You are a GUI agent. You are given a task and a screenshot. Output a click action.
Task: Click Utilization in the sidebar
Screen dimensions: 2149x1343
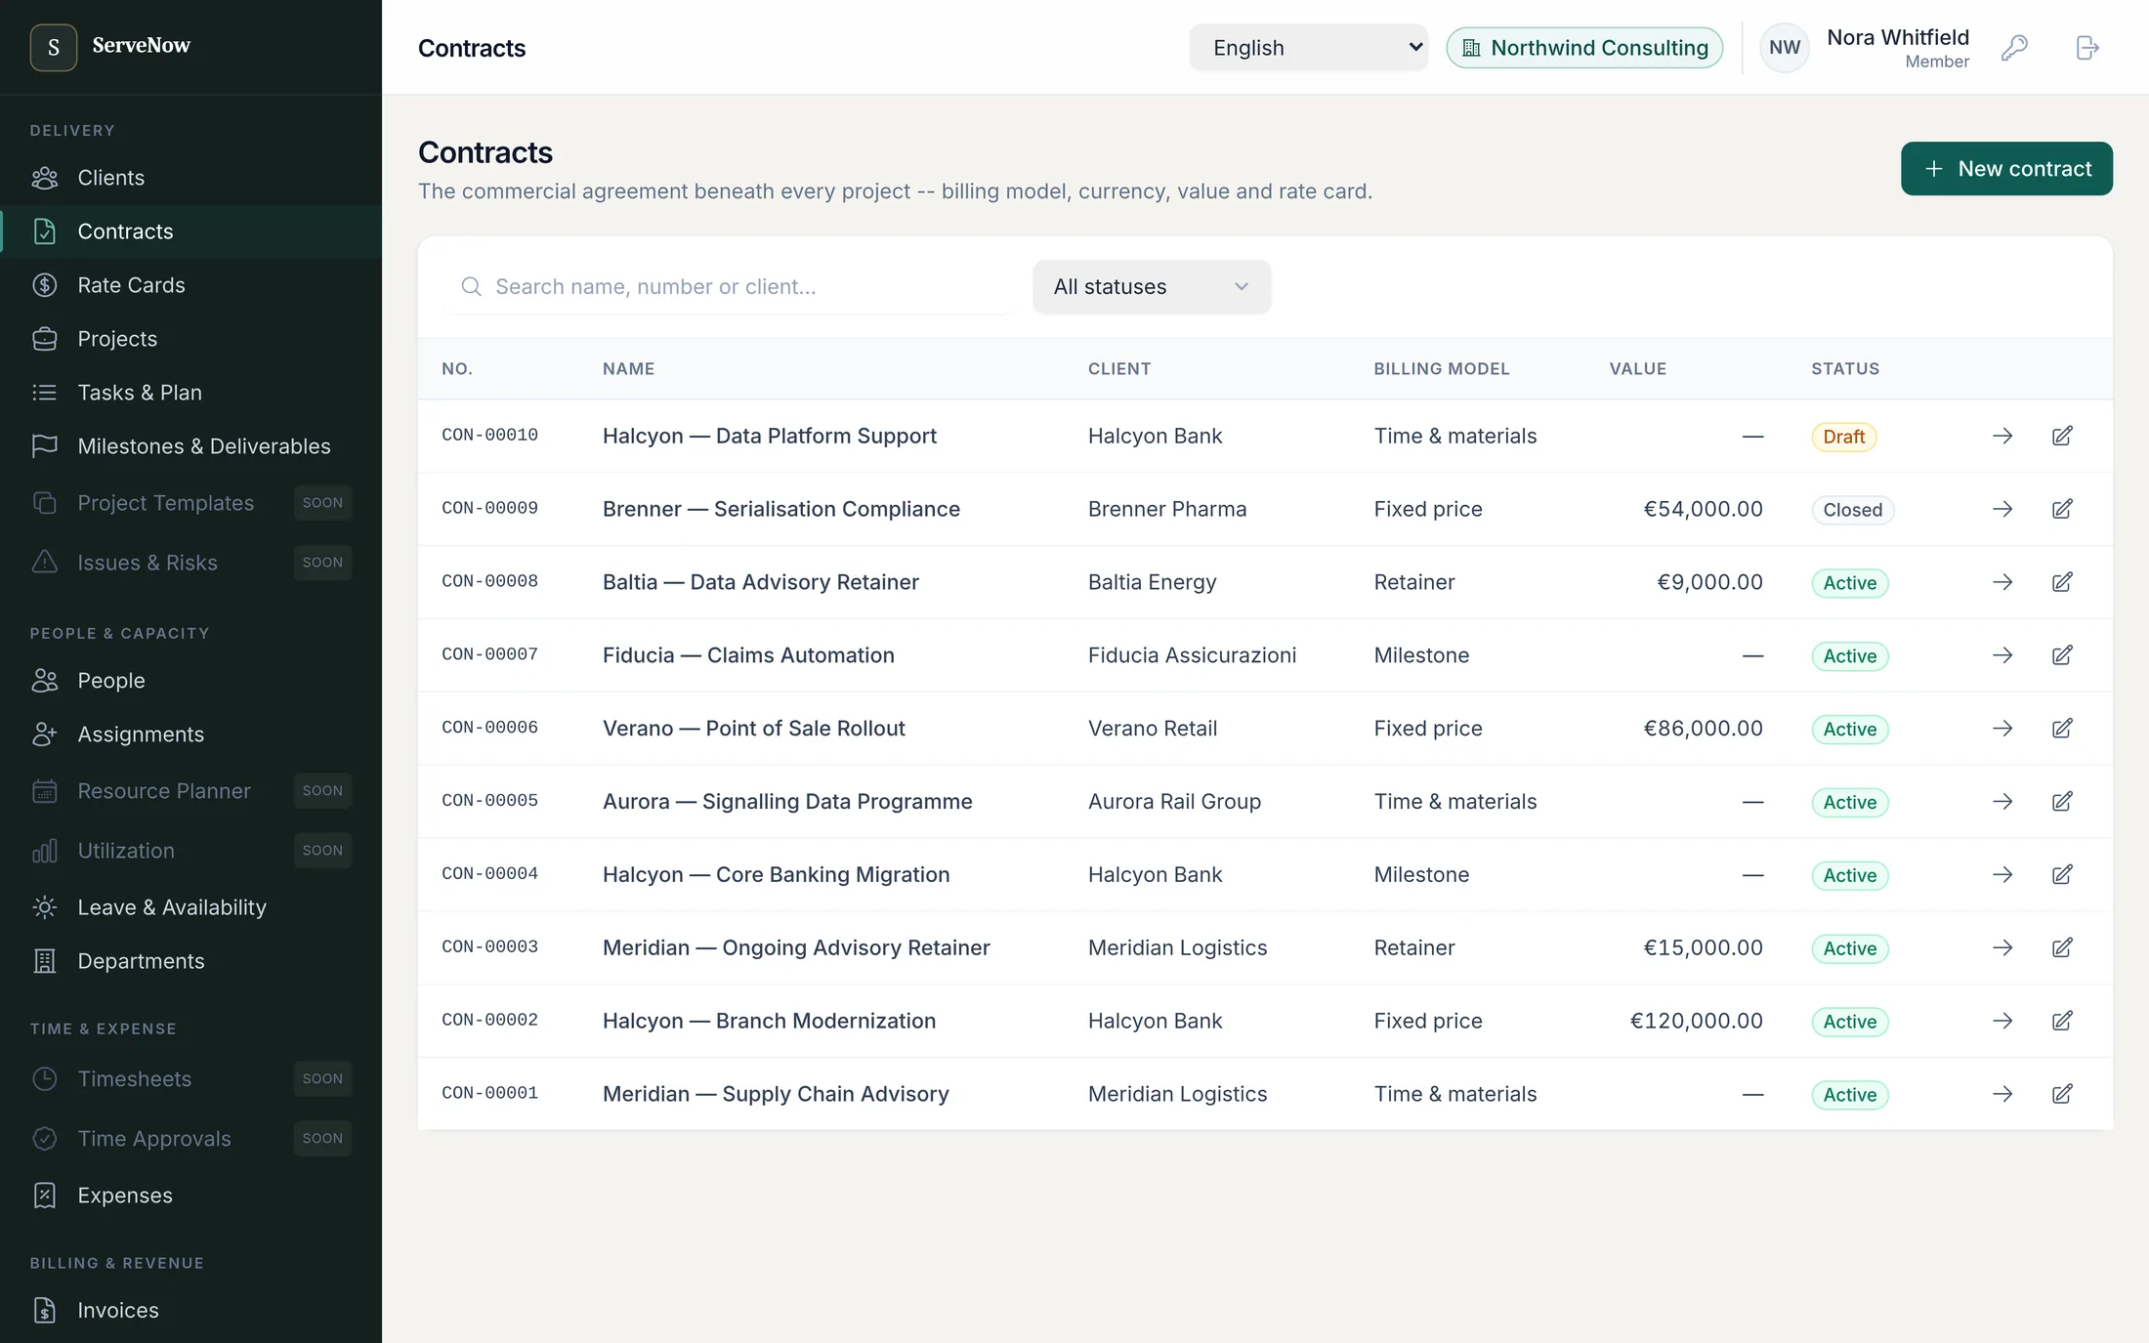[x=191, y=851]
